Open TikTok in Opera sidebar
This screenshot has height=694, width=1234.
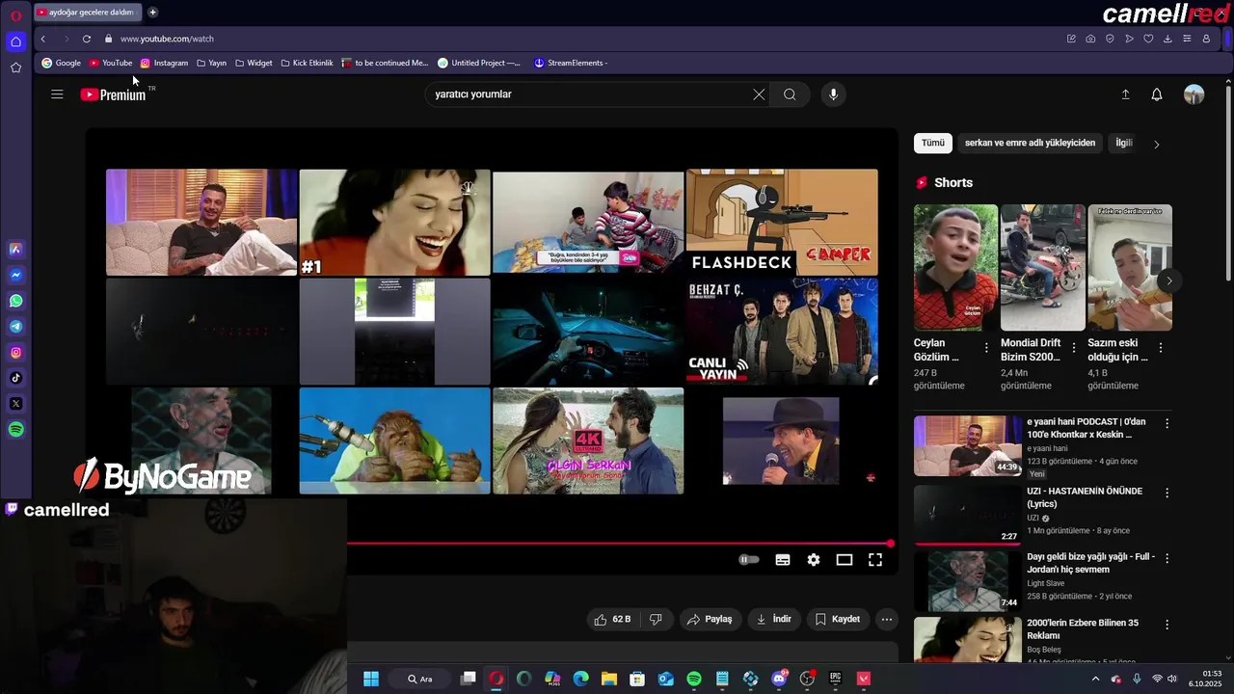pyautogui.click(x=15, y=378)
